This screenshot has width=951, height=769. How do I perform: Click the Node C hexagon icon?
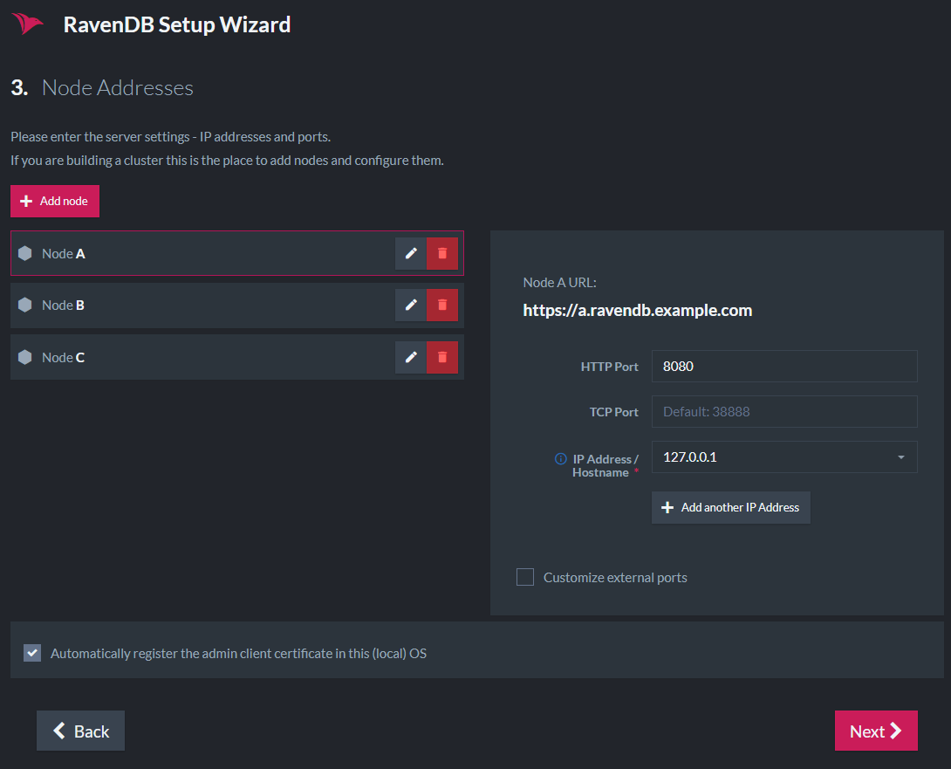click(x=25, y=357)
